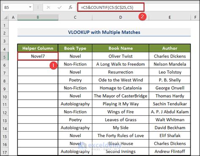Click the title 'VLOOKUP with Multiple Matches'
200x156 pixels.
[x=104, y=32]
